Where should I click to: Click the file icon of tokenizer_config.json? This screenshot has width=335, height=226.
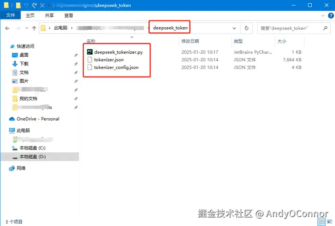[x=90, y=67]
